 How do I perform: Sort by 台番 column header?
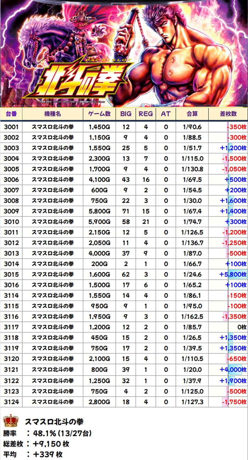pos(11,114)
